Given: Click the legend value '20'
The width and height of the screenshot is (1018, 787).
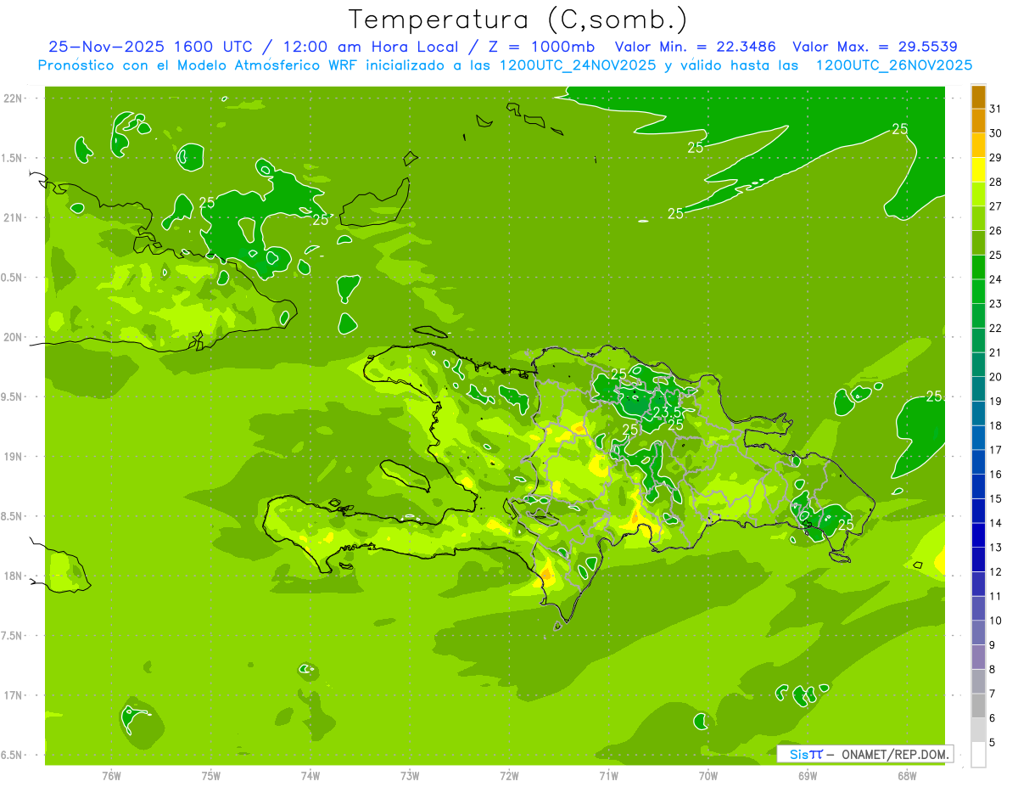Looking at the screenshot, I should pos(996,377).
